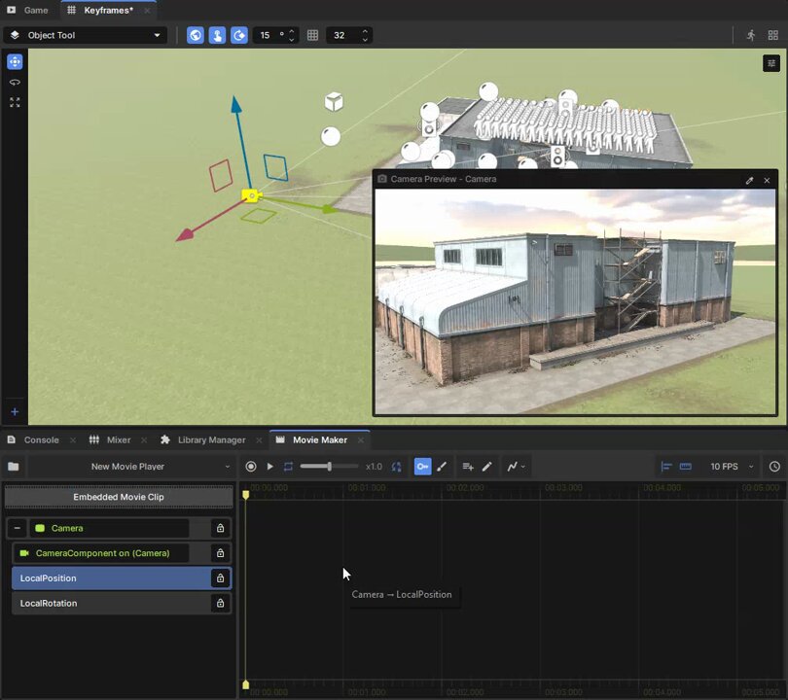Image resolution: width=788 pixels, height=700 pixels.
Task: Click the play button in Movie Maker
Action: (x=269, y=467)
